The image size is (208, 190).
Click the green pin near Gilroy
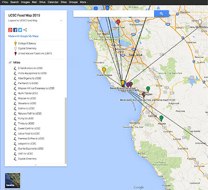tap(148, 89)
